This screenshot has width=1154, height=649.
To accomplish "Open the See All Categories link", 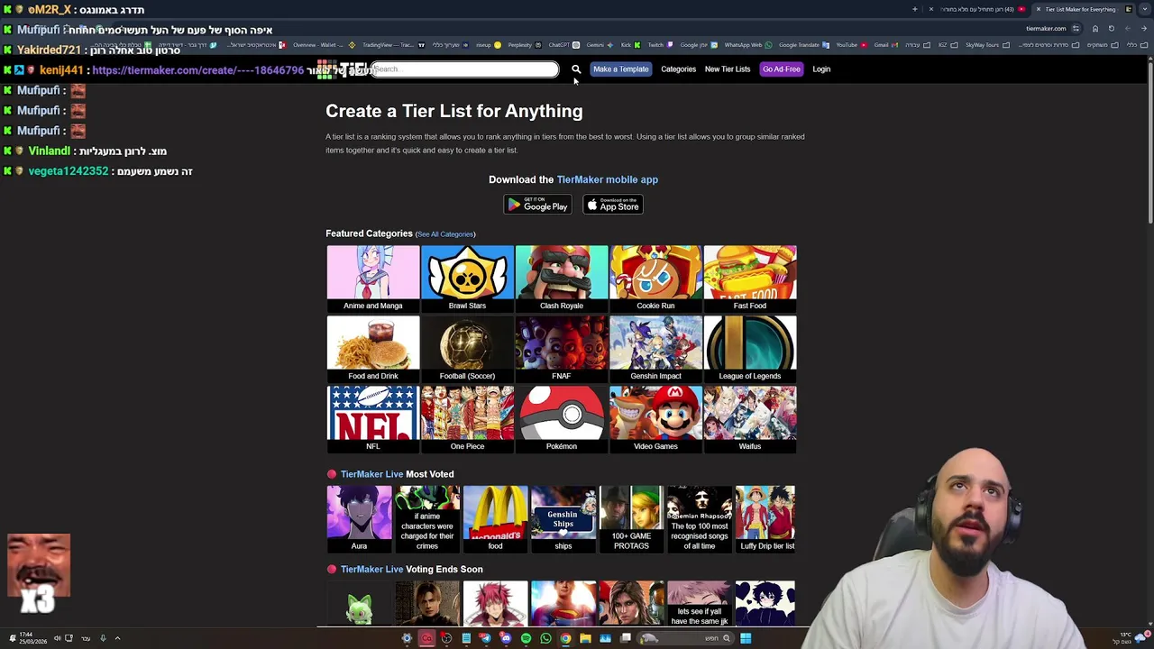I will point(445,234).
